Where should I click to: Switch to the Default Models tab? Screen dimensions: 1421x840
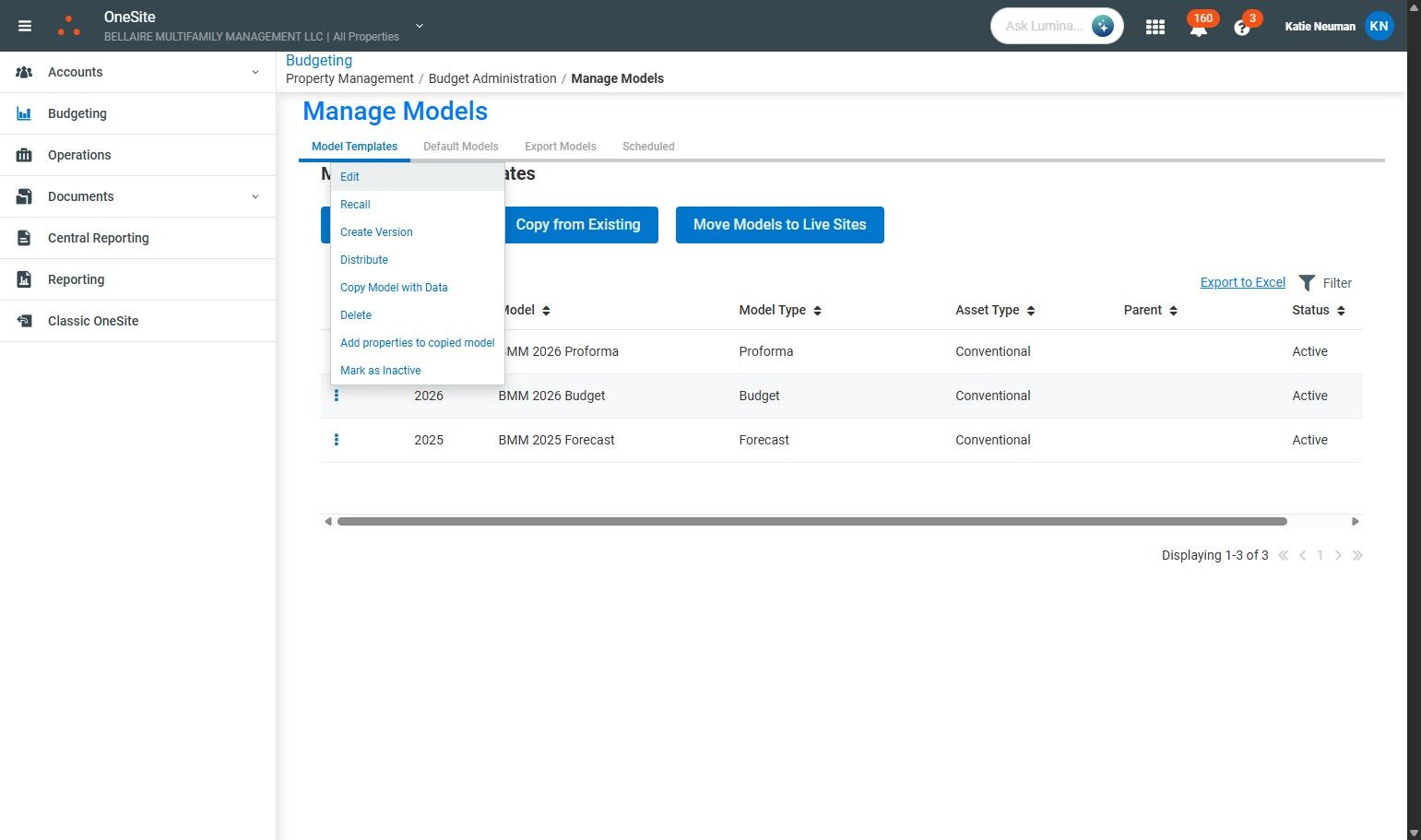(x=460, y=147)
